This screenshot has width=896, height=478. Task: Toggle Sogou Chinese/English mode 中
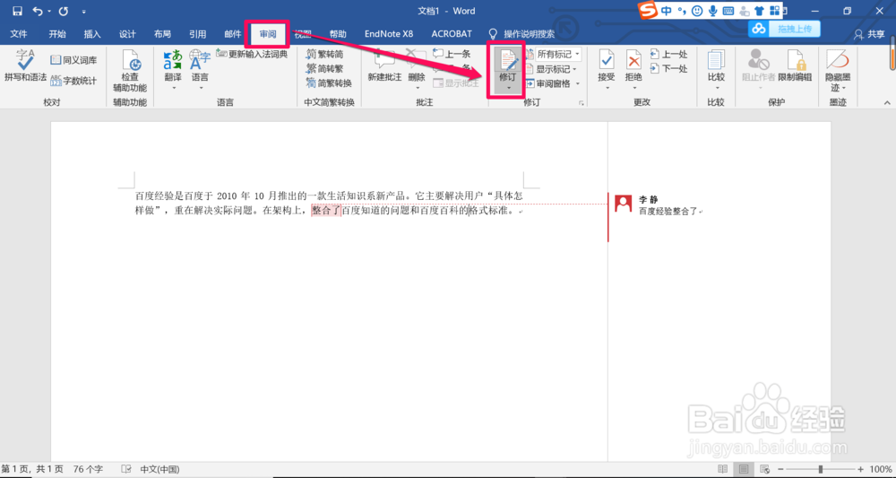tap(666, 11)
